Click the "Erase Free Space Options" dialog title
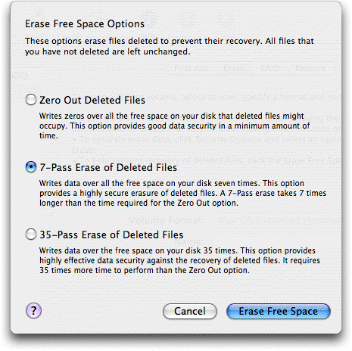This screenshot has height=351, width=352. pos(85,24)
